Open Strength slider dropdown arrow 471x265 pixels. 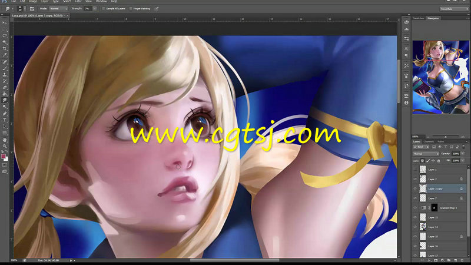pyautogui.click(x=95, y=9)
